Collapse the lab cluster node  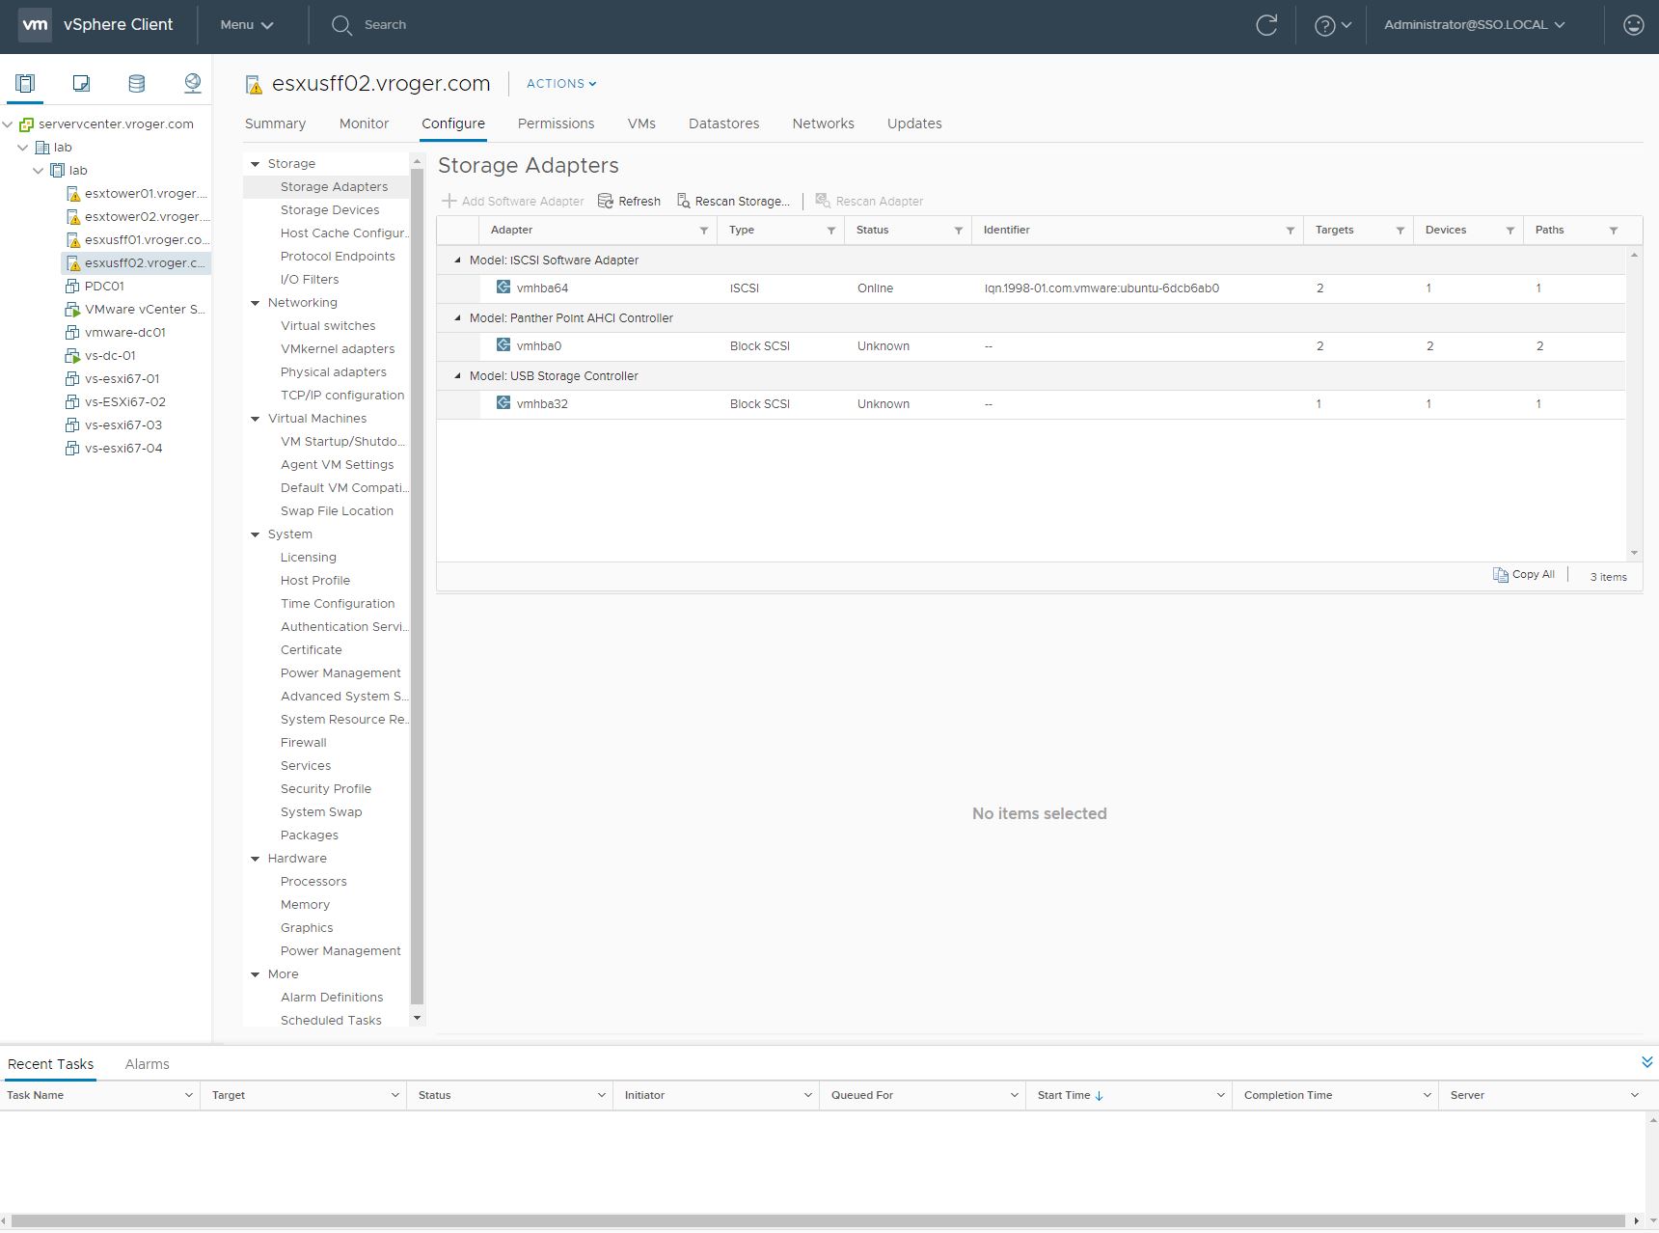[39, 171]
